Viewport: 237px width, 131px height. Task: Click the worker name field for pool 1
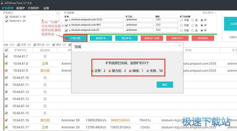(139, 20)
